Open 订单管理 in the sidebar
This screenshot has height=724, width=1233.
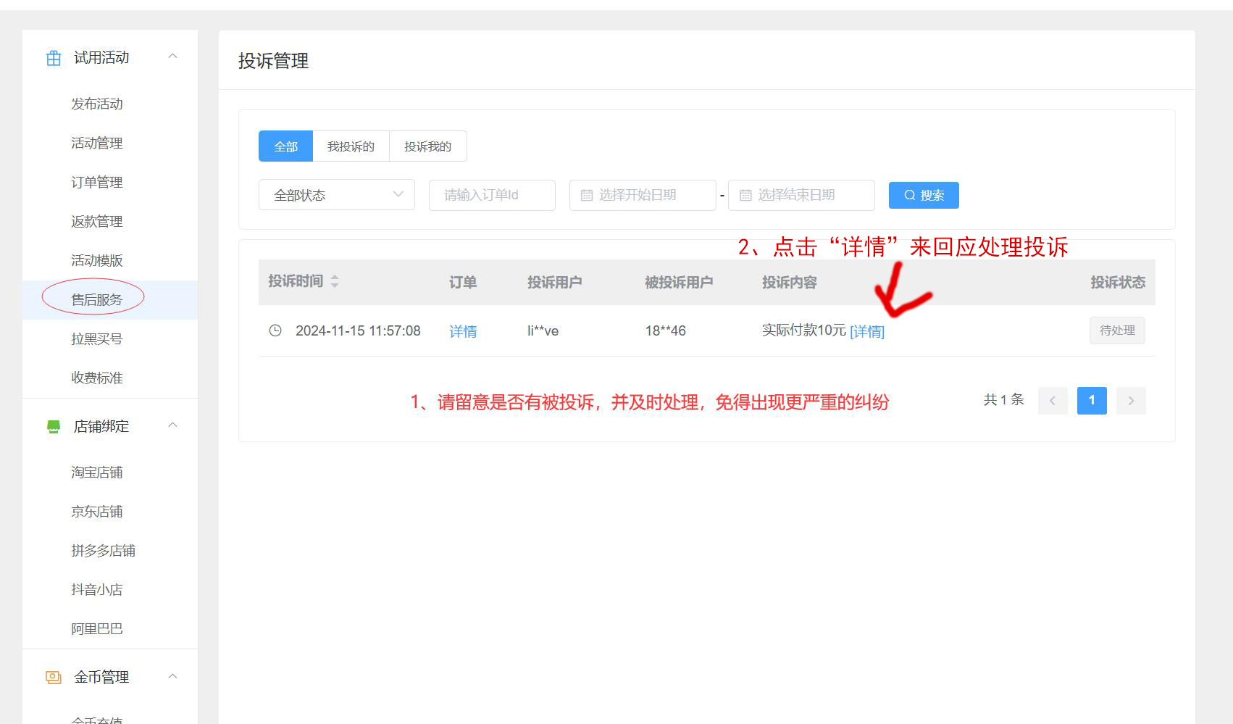point(97,183)
